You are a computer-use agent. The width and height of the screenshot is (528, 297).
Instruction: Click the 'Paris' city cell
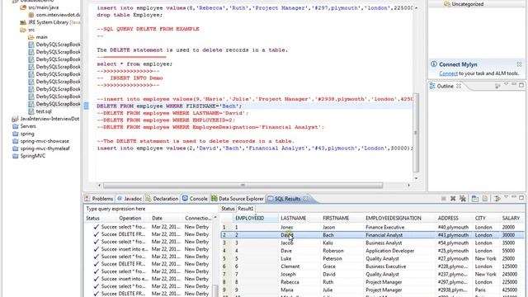(486, 290)
